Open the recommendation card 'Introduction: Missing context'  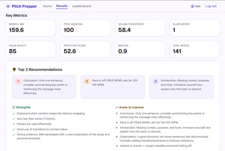point(181,87)
